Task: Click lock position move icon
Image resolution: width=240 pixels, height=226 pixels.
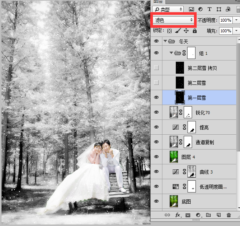Action: coord(186,31)
